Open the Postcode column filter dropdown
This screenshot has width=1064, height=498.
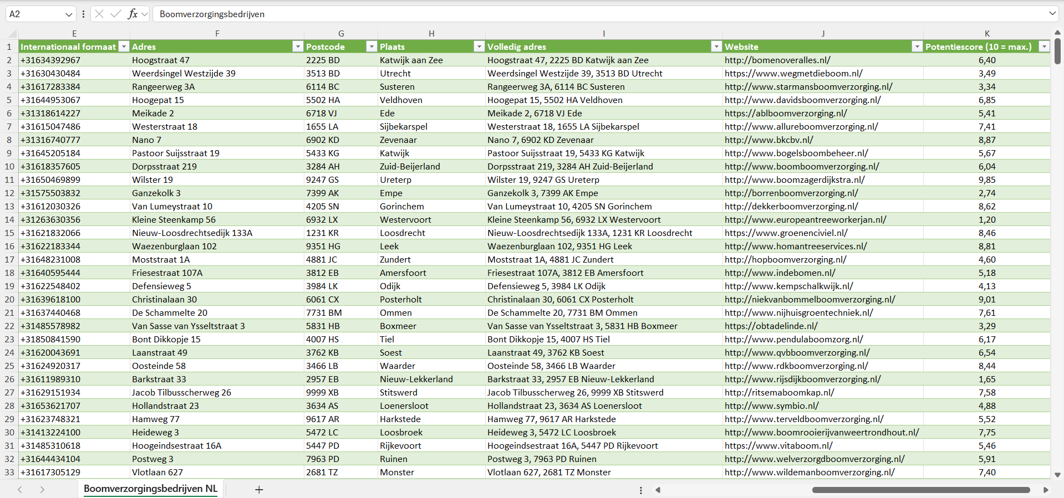pos(371,47)
